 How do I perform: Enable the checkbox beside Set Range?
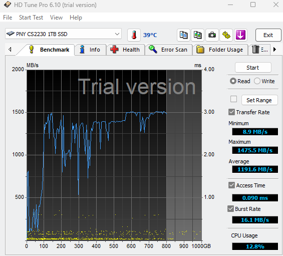[x=233, y=99]
